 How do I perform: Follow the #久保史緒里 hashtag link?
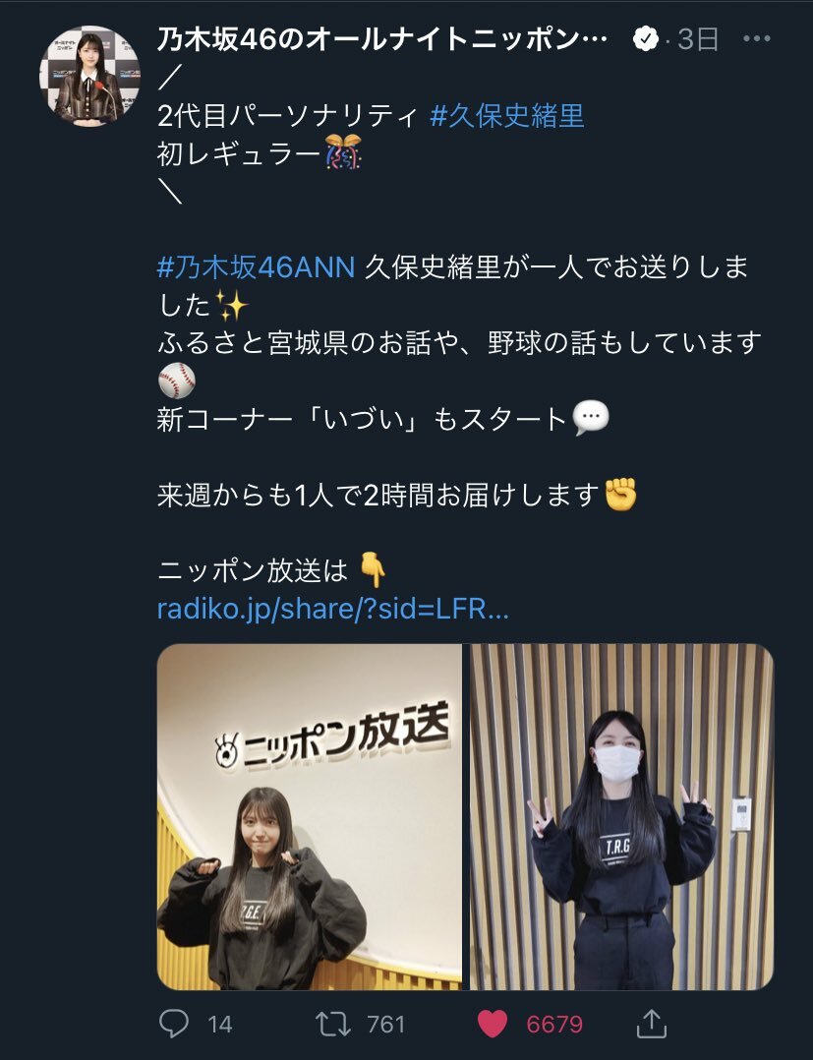507,116
